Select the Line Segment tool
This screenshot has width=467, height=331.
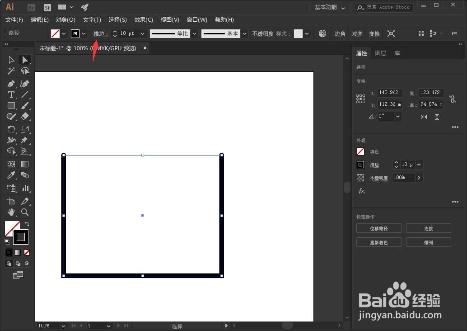point(25,95)
